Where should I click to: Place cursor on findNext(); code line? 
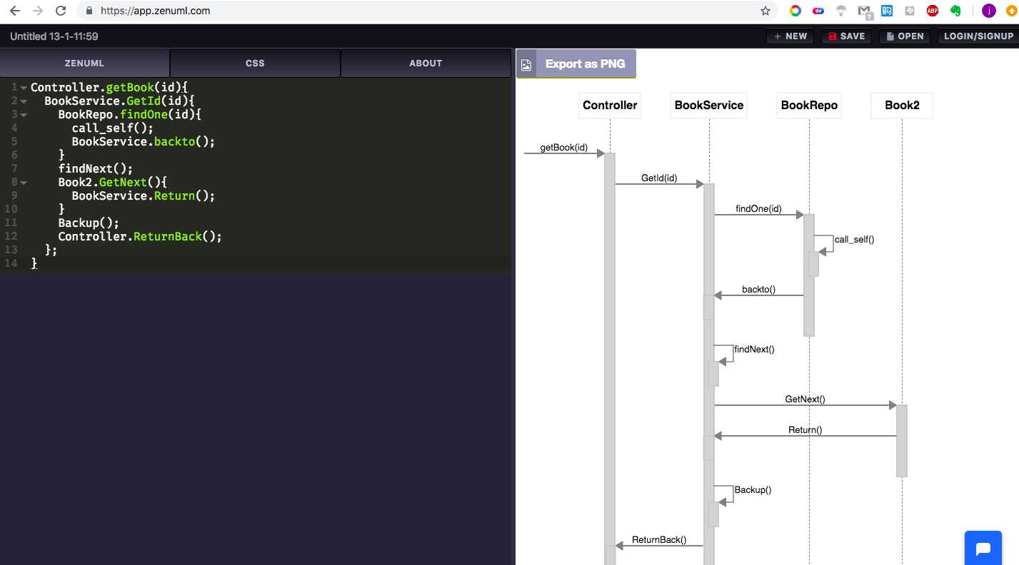[96, 168]
